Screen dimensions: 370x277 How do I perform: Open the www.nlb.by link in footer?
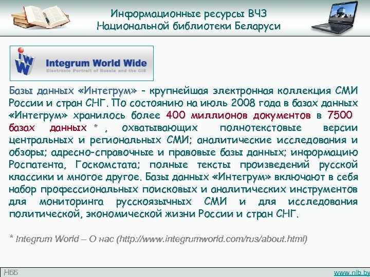351,273
